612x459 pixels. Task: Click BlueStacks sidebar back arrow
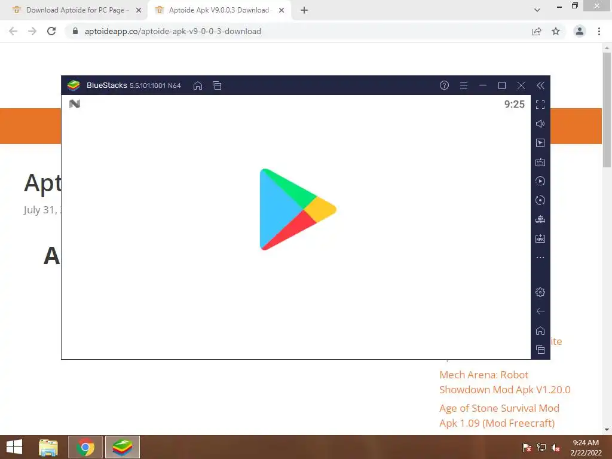coord(540,311)
